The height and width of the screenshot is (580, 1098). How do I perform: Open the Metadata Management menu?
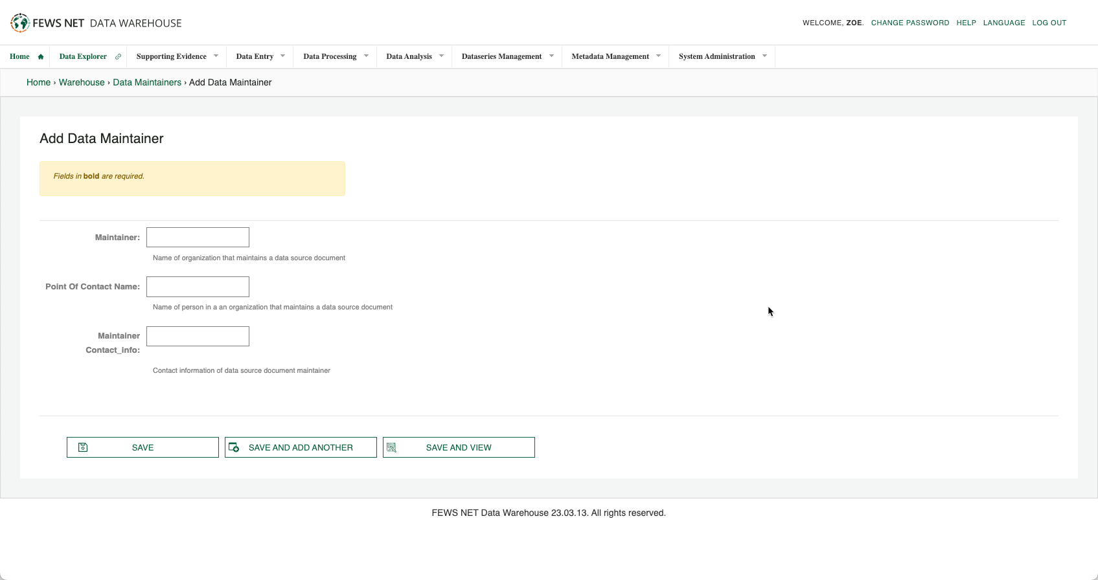point(610,57)
